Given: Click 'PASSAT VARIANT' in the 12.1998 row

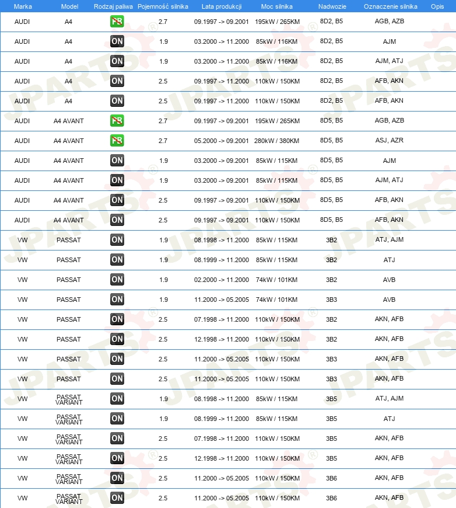Looking at the screenshot, I should 69,459.
